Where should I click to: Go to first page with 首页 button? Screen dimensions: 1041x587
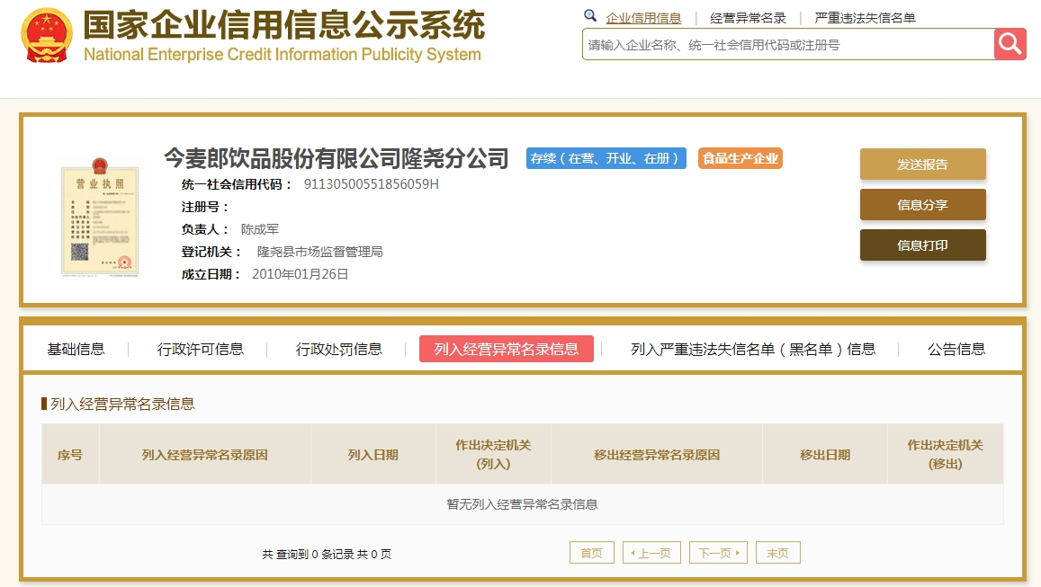(591, 553)
